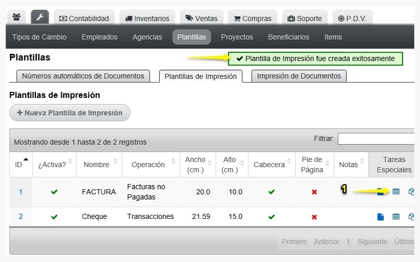Click the 21.59 width value
The height and width of the screenshot is (262, 420).
click(x=201, y=216)
